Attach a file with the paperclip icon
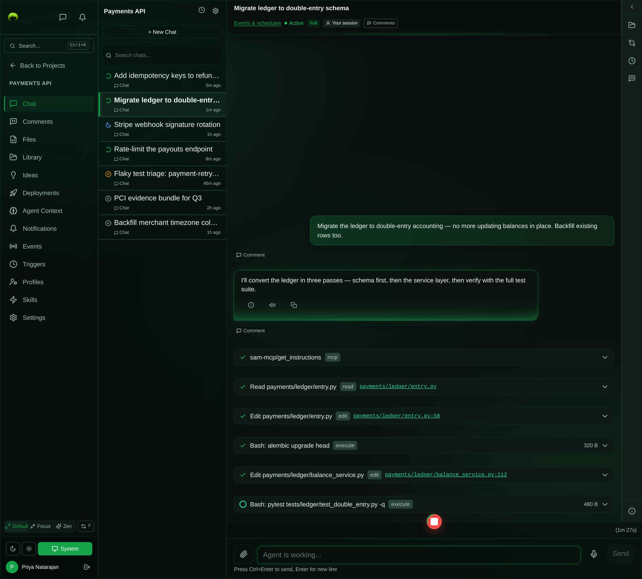Viewport: 642px width, 579px height. click(244, 554)
